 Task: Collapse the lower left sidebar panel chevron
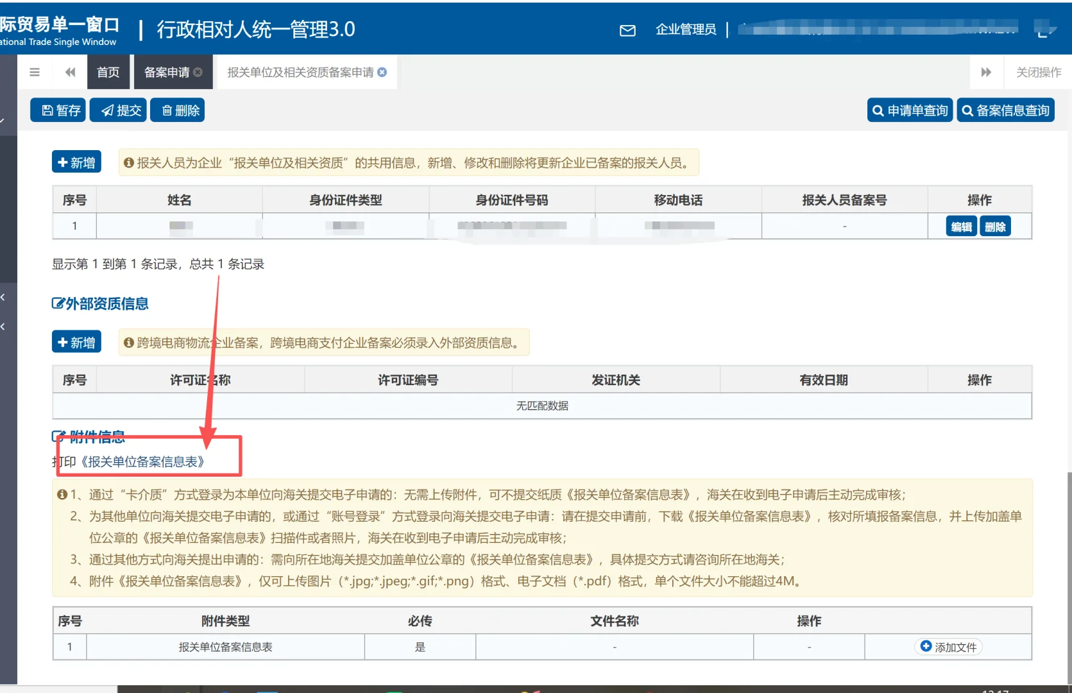[4, 327]
